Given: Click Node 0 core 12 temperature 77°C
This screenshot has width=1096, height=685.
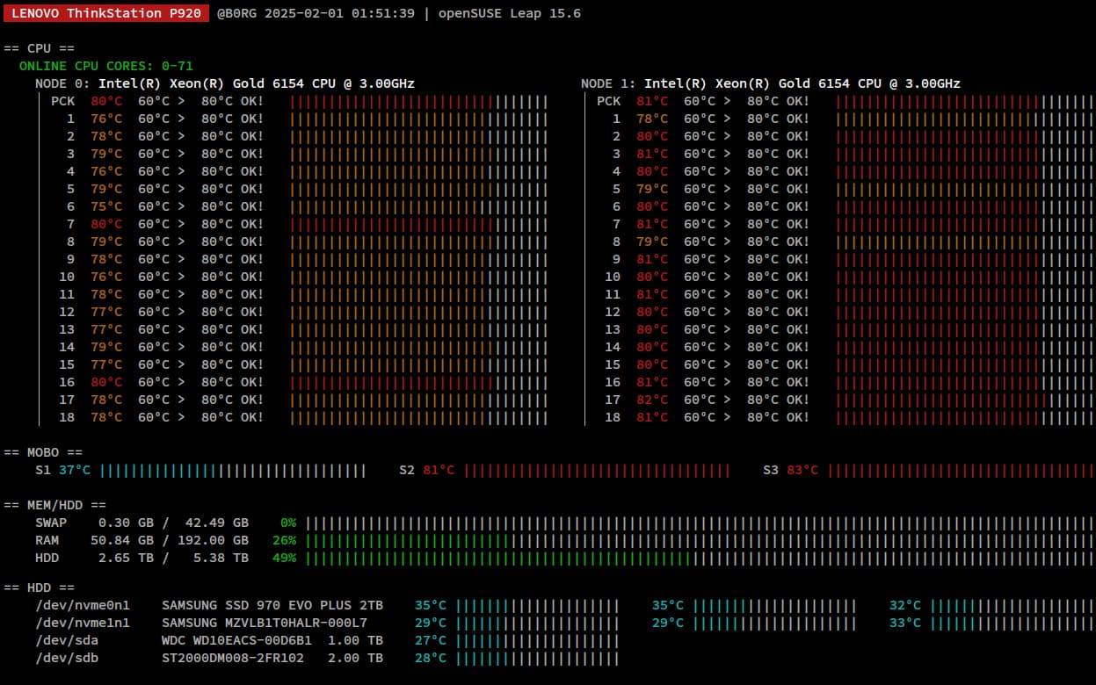Looking at the screenshot, I should [x=106, y=312].
